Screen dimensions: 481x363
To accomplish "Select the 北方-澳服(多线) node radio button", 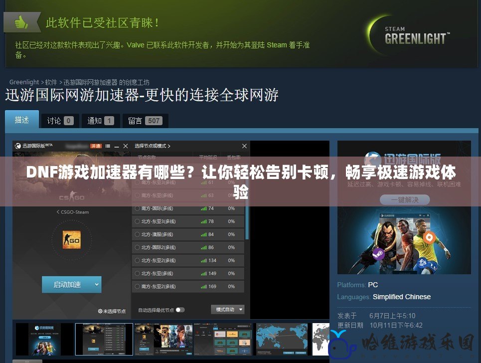I will point(137,234).
